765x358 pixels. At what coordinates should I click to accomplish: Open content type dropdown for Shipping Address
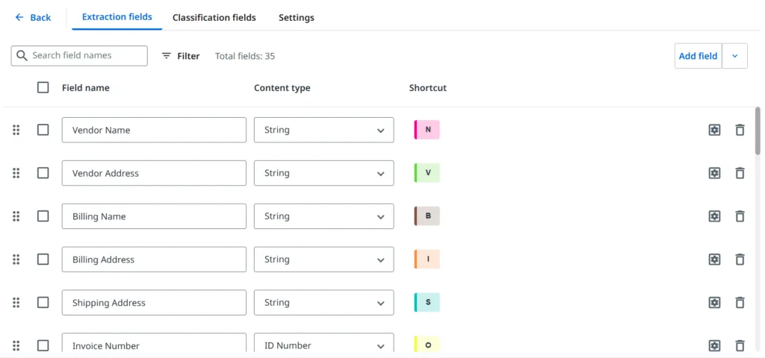[x=324, y=303]
